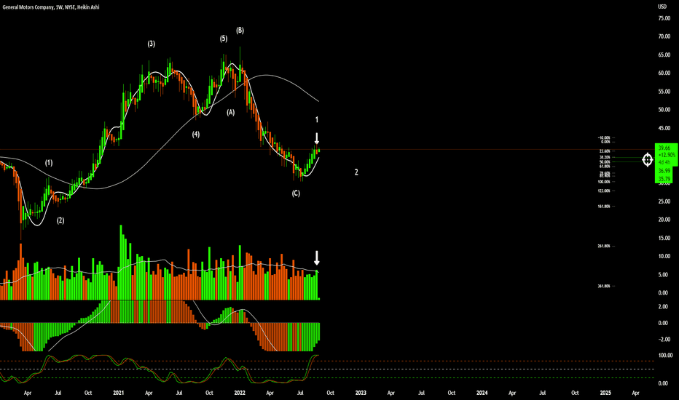Click the +12.90% change label
Screen dimensions: 679x400
pyautogui.click(x=667, y=155)
